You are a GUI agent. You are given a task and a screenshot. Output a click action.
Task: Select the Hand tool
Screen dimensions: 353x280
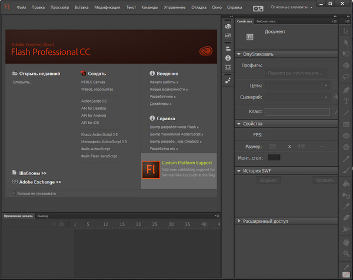coord(346,242)
